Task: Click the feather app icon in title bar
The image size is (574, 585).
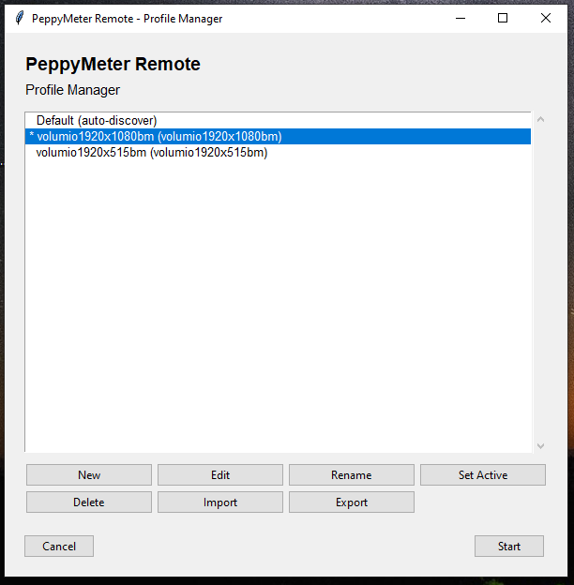Action: pos(19,18)
